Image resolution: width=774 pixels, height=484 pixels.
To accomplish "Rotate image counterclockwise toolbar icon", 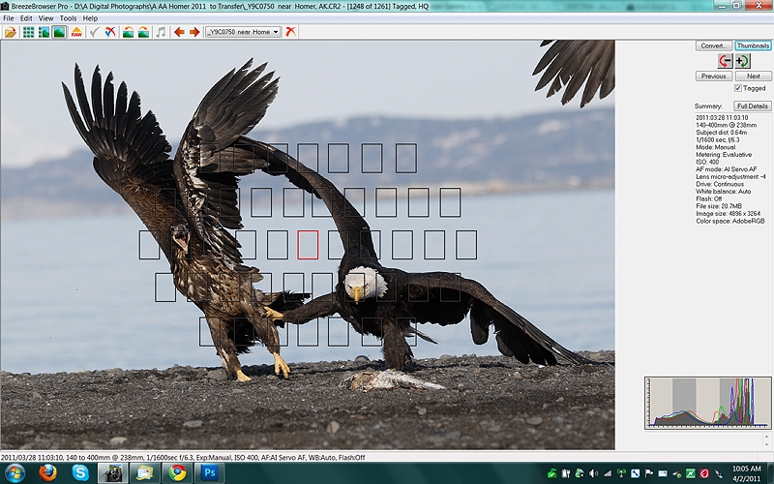I will (128, 32).
